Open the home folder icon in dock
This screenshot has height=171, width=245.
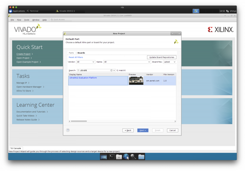click(x=119, y=157)
